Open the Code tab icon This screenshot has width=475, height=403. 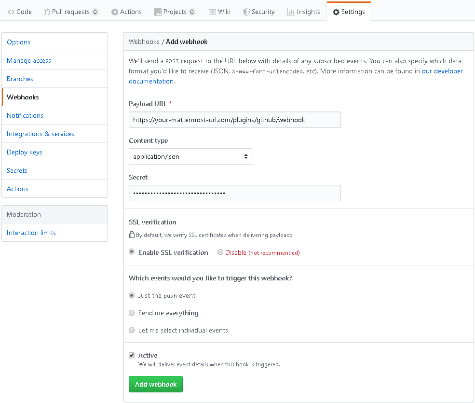[x=11, y=12]
